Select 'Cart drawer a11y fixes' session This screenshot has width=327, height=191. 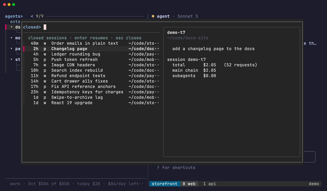click(91, 81)
